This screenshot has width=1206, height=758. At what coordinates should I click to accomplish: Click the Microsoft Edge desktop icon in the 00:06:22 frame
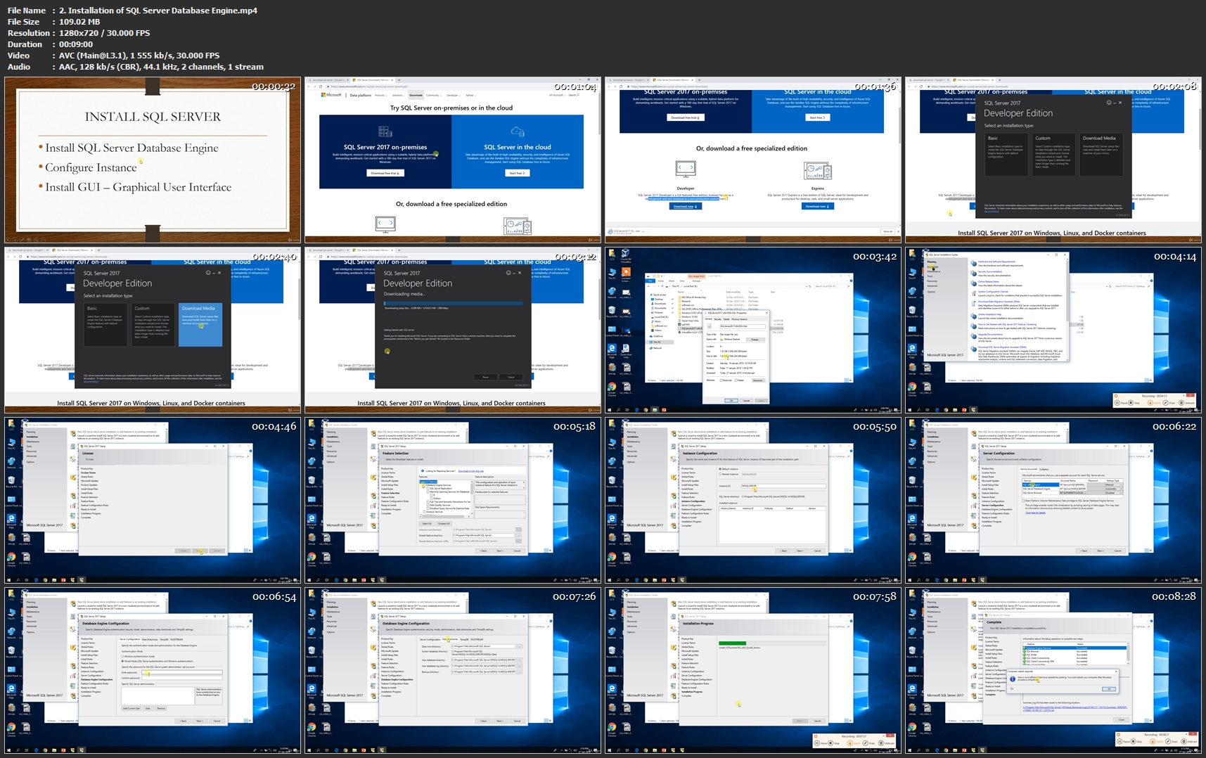pyautogui.click(x=912, y=520)
